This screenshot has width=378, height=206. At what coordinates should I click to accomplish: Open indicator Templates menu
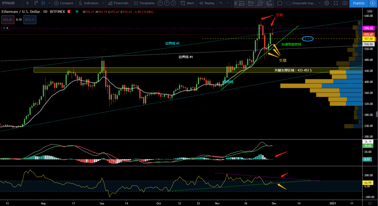(x=143, y=3)
